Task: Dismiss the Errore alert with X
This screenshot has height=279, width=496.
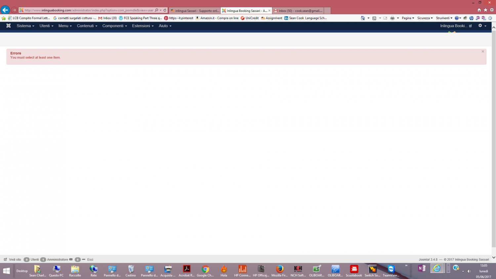Action: (x=483, y=52)
